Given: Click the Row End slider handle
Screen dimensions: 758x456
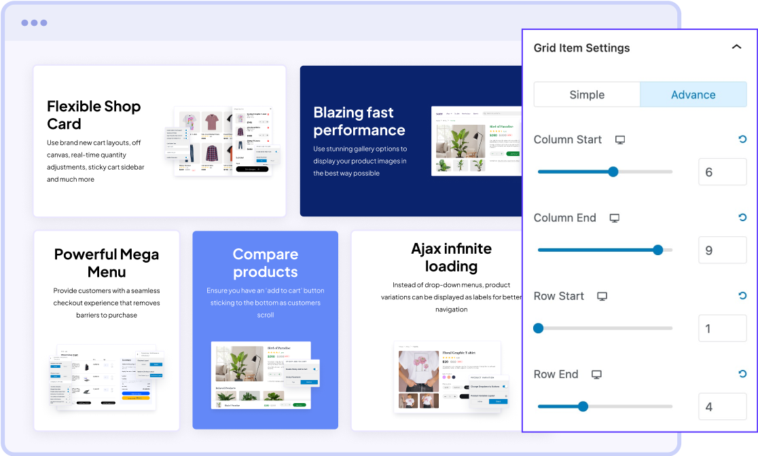Looking at the screenshot, I should (583, 406).
